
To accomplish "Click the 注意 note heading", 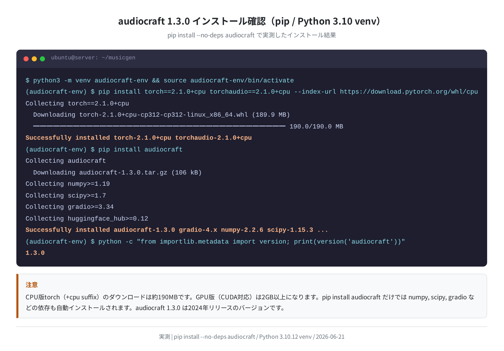I will point(32,285).
